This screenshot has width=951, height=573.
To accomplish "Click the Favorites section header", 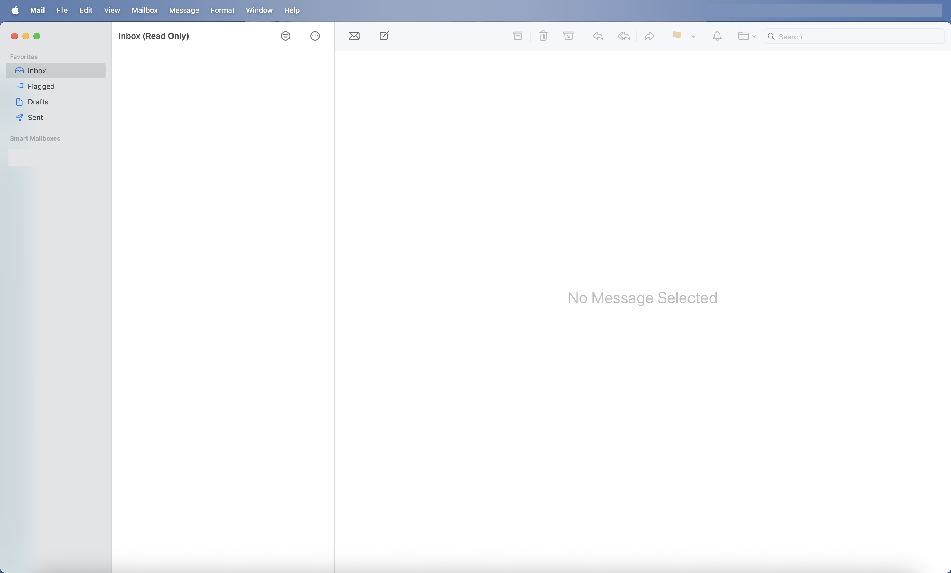I will [x=24, y=57].
